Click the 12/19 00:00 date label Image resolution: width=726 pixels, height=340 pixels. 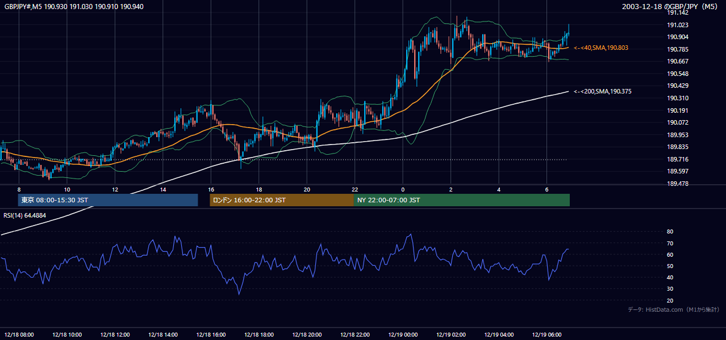(403, 334)
